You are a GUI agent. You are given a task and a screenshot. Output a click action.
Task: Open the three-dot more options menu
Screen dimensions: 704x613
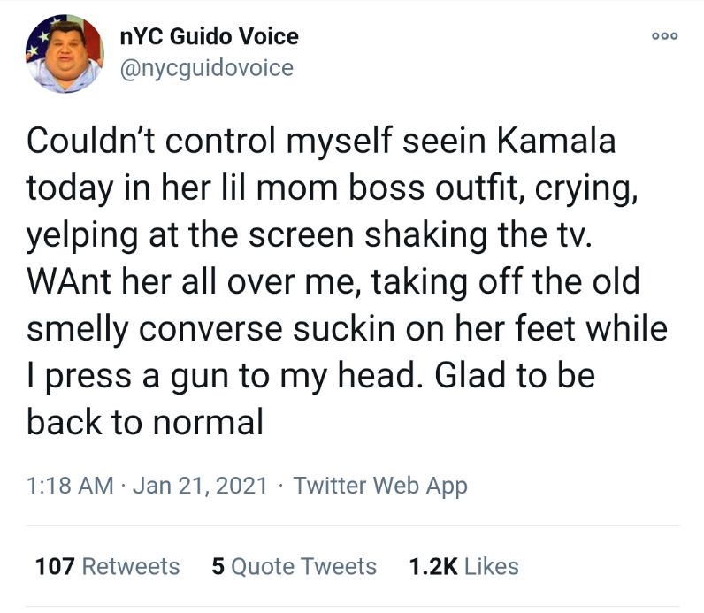click(x=663, y=36)
